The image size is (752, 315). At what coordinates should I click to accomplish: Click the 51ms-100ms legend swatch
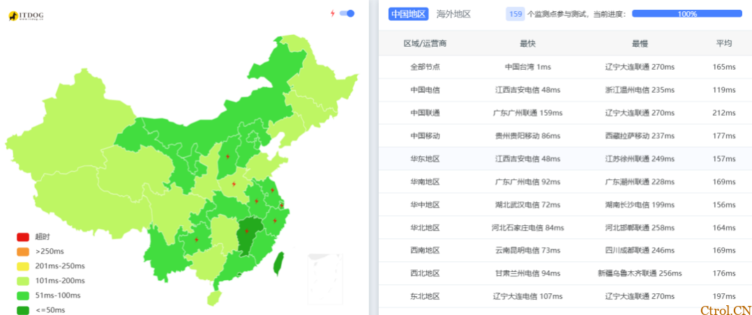[24, 295]
